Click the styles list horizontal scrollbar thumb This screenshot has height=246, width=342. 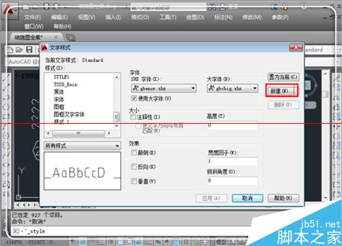tap(79, 133)
